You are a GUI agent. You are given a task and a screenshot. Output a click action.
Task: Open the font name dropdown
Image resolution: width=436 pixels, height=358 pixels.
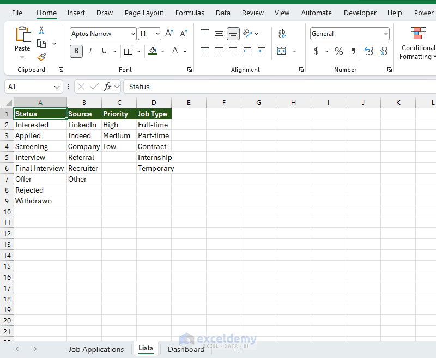coord(133,34)
